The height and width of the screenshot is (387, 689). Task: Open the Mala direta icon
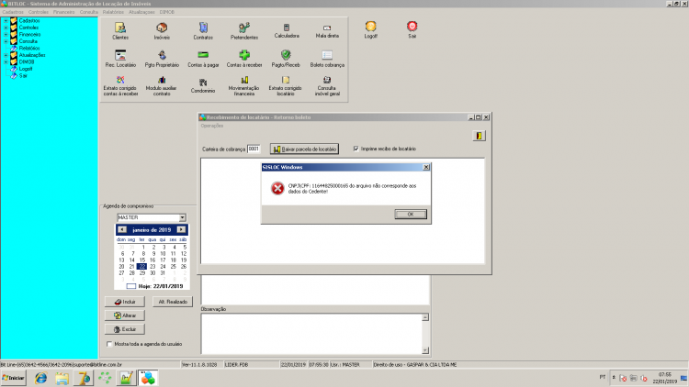[x=327, y=31]
